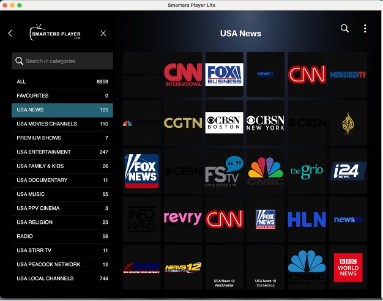Open the small news12 tile in first row
The height and width of the screenshot is (301, 383).
pyautogui.click(x=266, y=74)
